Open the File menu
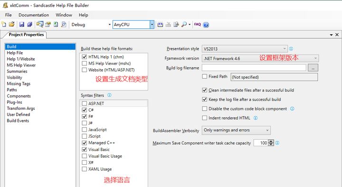Image resolution: width=342 pixels, height=187 pixels. point(8,15)
